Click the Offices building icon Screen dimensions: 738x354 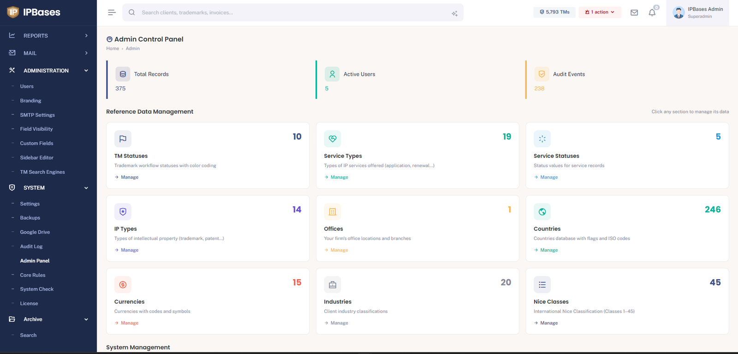(333, 211)
